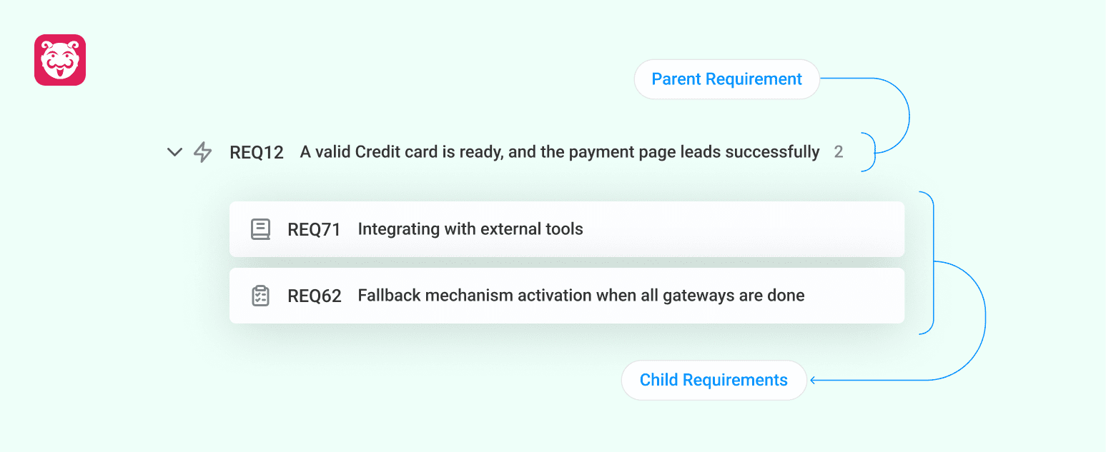This screenshot has height=452, width=1106.
Task: Click the Parent Requirement label
Action: tap(726, 79)
